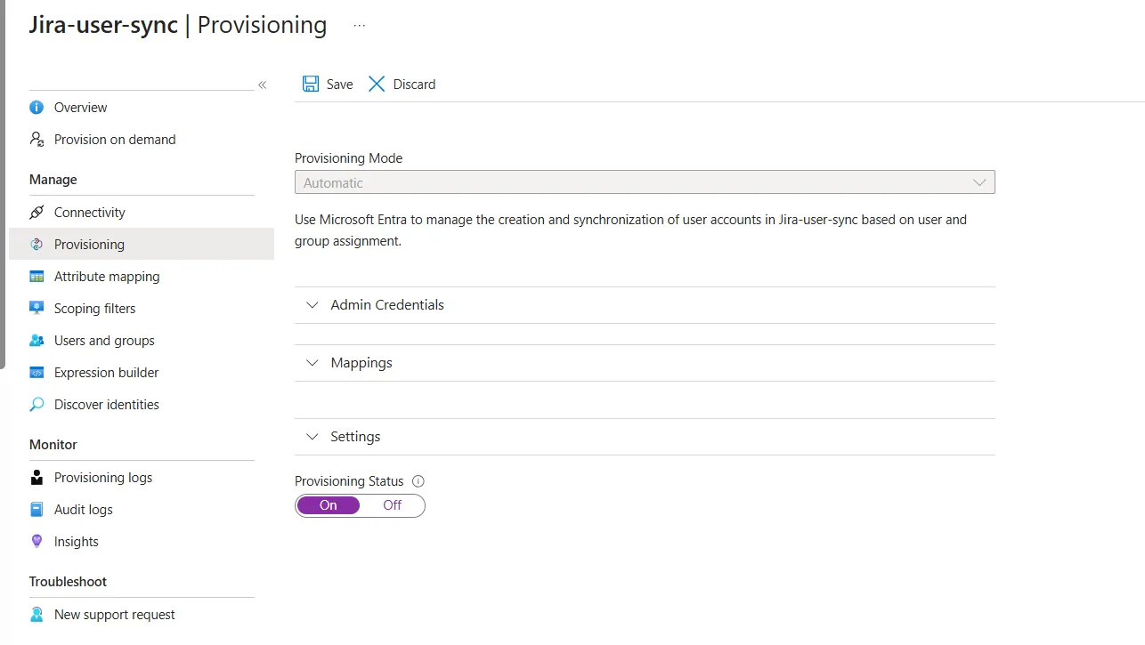
Task: Click the Provisioning sync icon in sidebar
Action: point(37,245)
